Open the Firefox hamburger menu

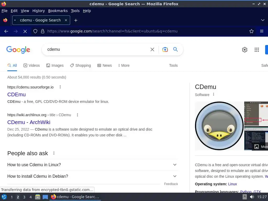click(x=262, y=31)
